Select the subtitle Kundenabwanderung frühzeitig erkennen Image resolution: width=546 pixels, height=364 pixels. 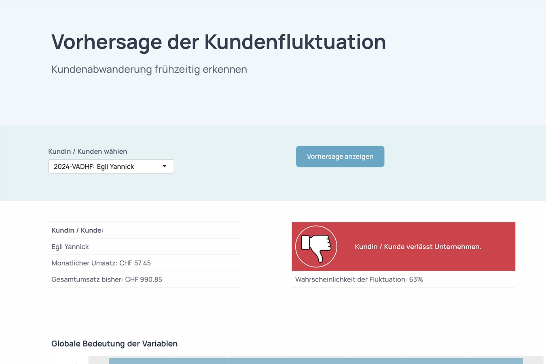click(x=149, y=70)
